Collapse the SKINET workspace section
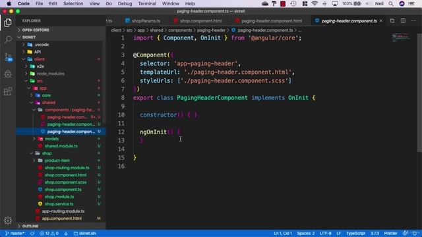The width and height of the screenshot is (422, 237). (61, 37)
